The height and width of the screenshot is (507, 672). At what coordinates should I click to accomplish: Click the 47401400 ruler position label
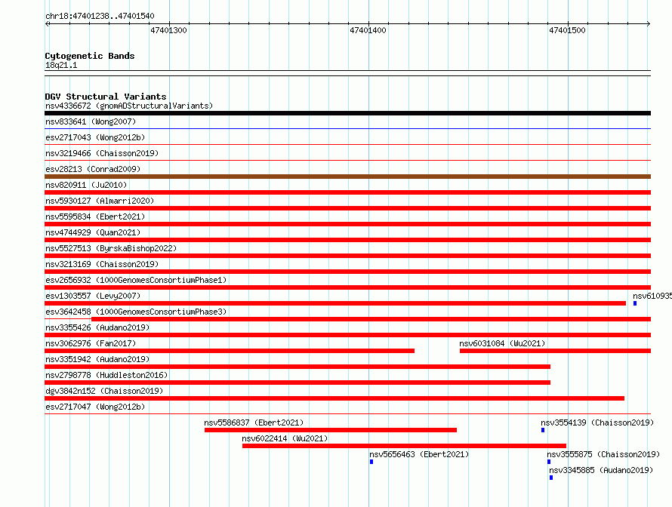(368, 30)
